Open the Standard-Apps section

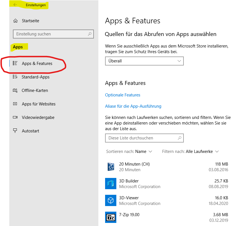(x=35, y=77)
